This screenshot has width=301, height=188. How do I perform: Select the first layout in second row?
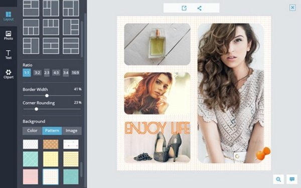pyautogui.click(x=31, y=27)
